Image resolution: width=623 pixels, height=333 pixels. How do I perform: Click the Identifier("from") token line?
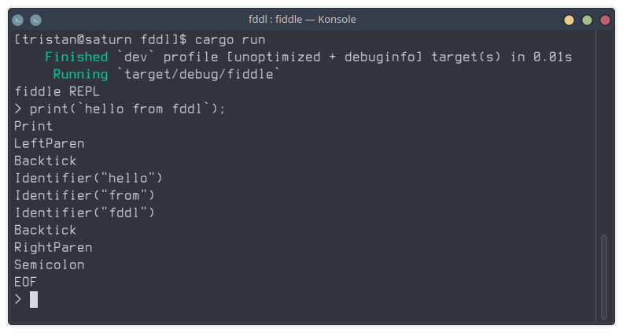point(85,195)
